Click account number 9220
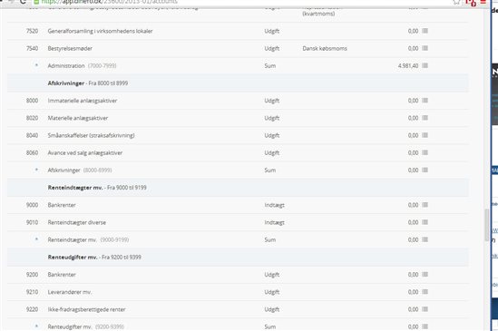498x331 pixels. pos(32,309)
